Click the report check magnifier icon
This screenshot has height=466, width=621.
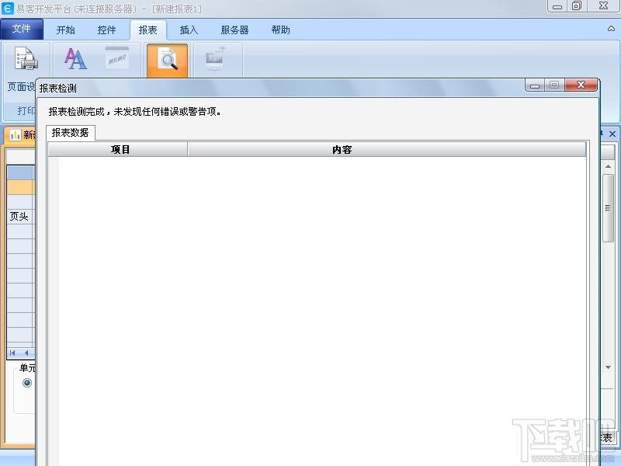(x=167, y=60)
